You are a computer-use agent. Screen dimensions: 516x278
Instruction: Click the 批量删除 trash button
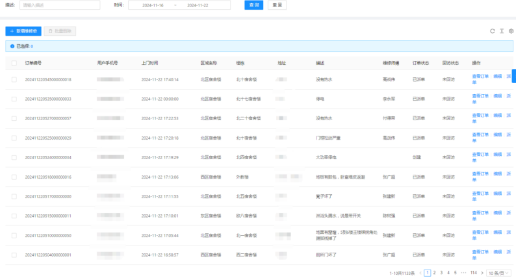(x=61, y=31)
